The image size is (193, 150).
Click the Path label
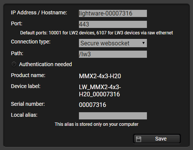click(x=17, y=53)
